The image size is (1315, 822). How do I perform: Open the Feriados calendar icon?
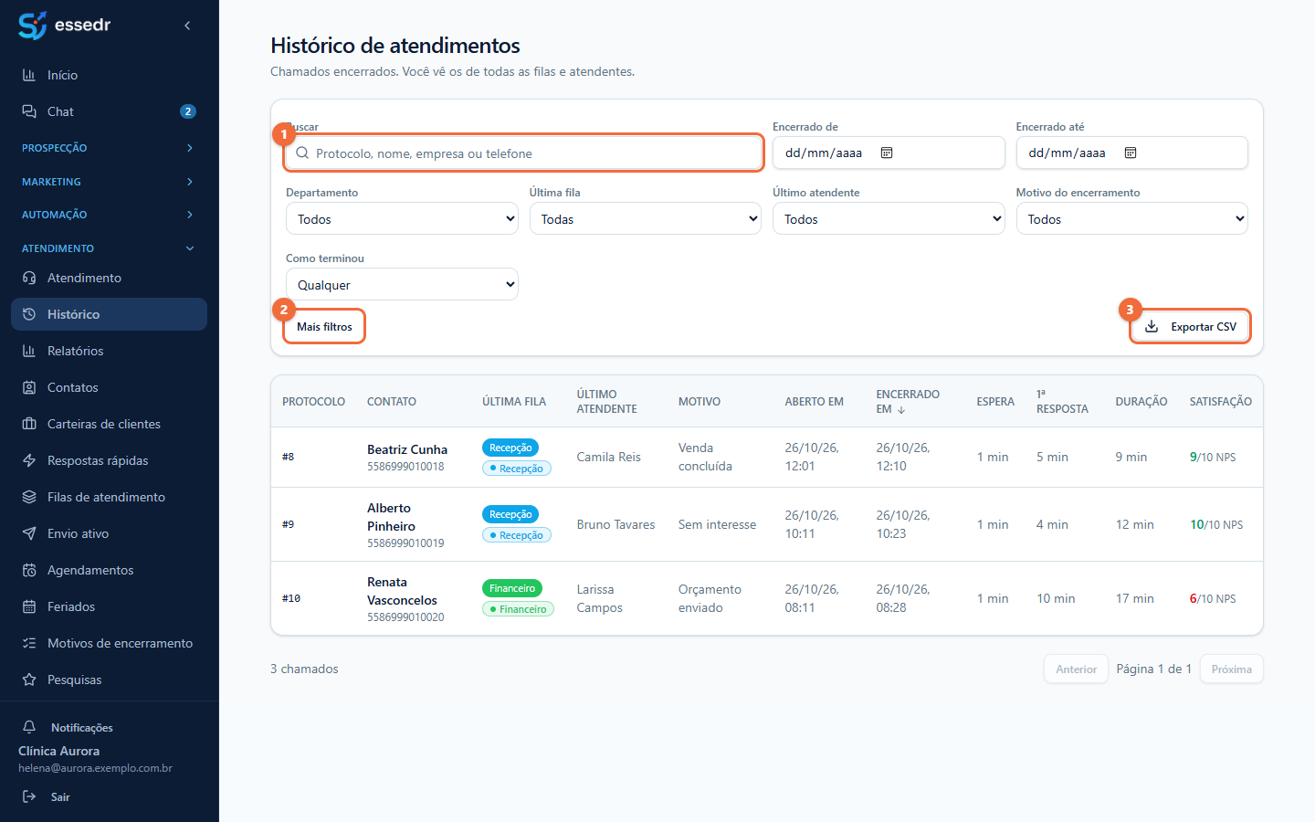pos(29,606)
